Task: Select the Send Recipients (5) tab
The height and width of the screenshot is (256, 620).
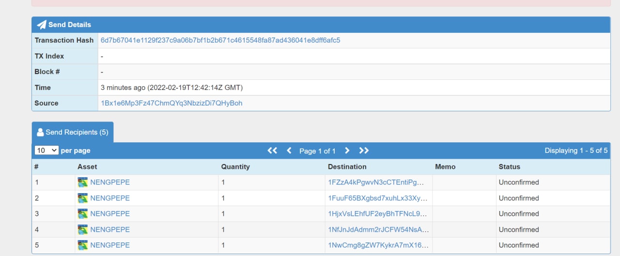Action: tap(73, 132)
